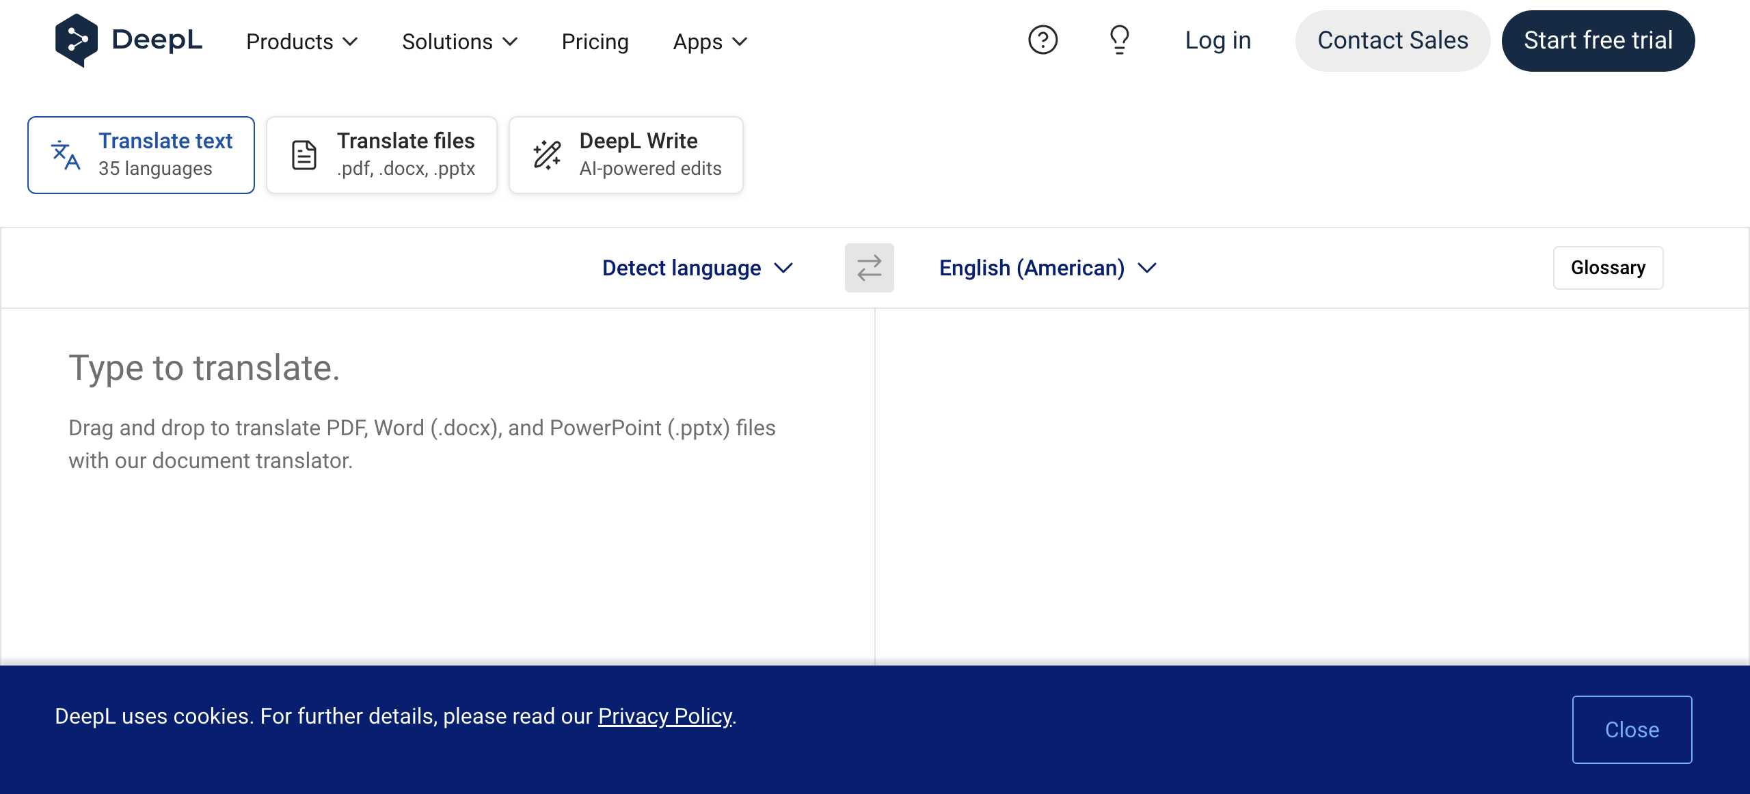The width and height of the screenshot is (1750, 794).
Task: Click the document icon for file translation
Action: click(304, 155)
